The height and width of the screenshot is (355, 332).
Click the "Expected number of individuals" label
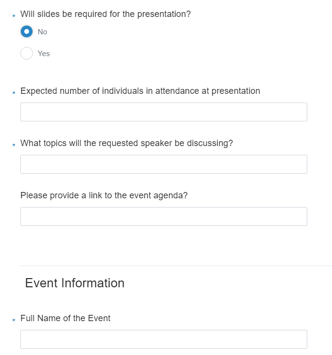coord(140,91)
